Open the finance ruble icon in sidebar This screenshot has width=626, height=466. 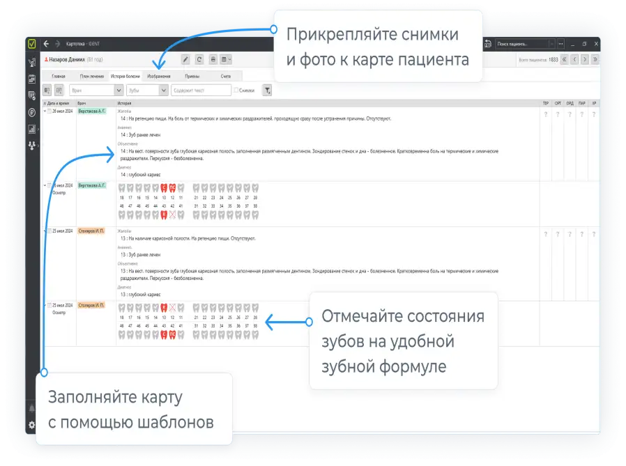32,112
